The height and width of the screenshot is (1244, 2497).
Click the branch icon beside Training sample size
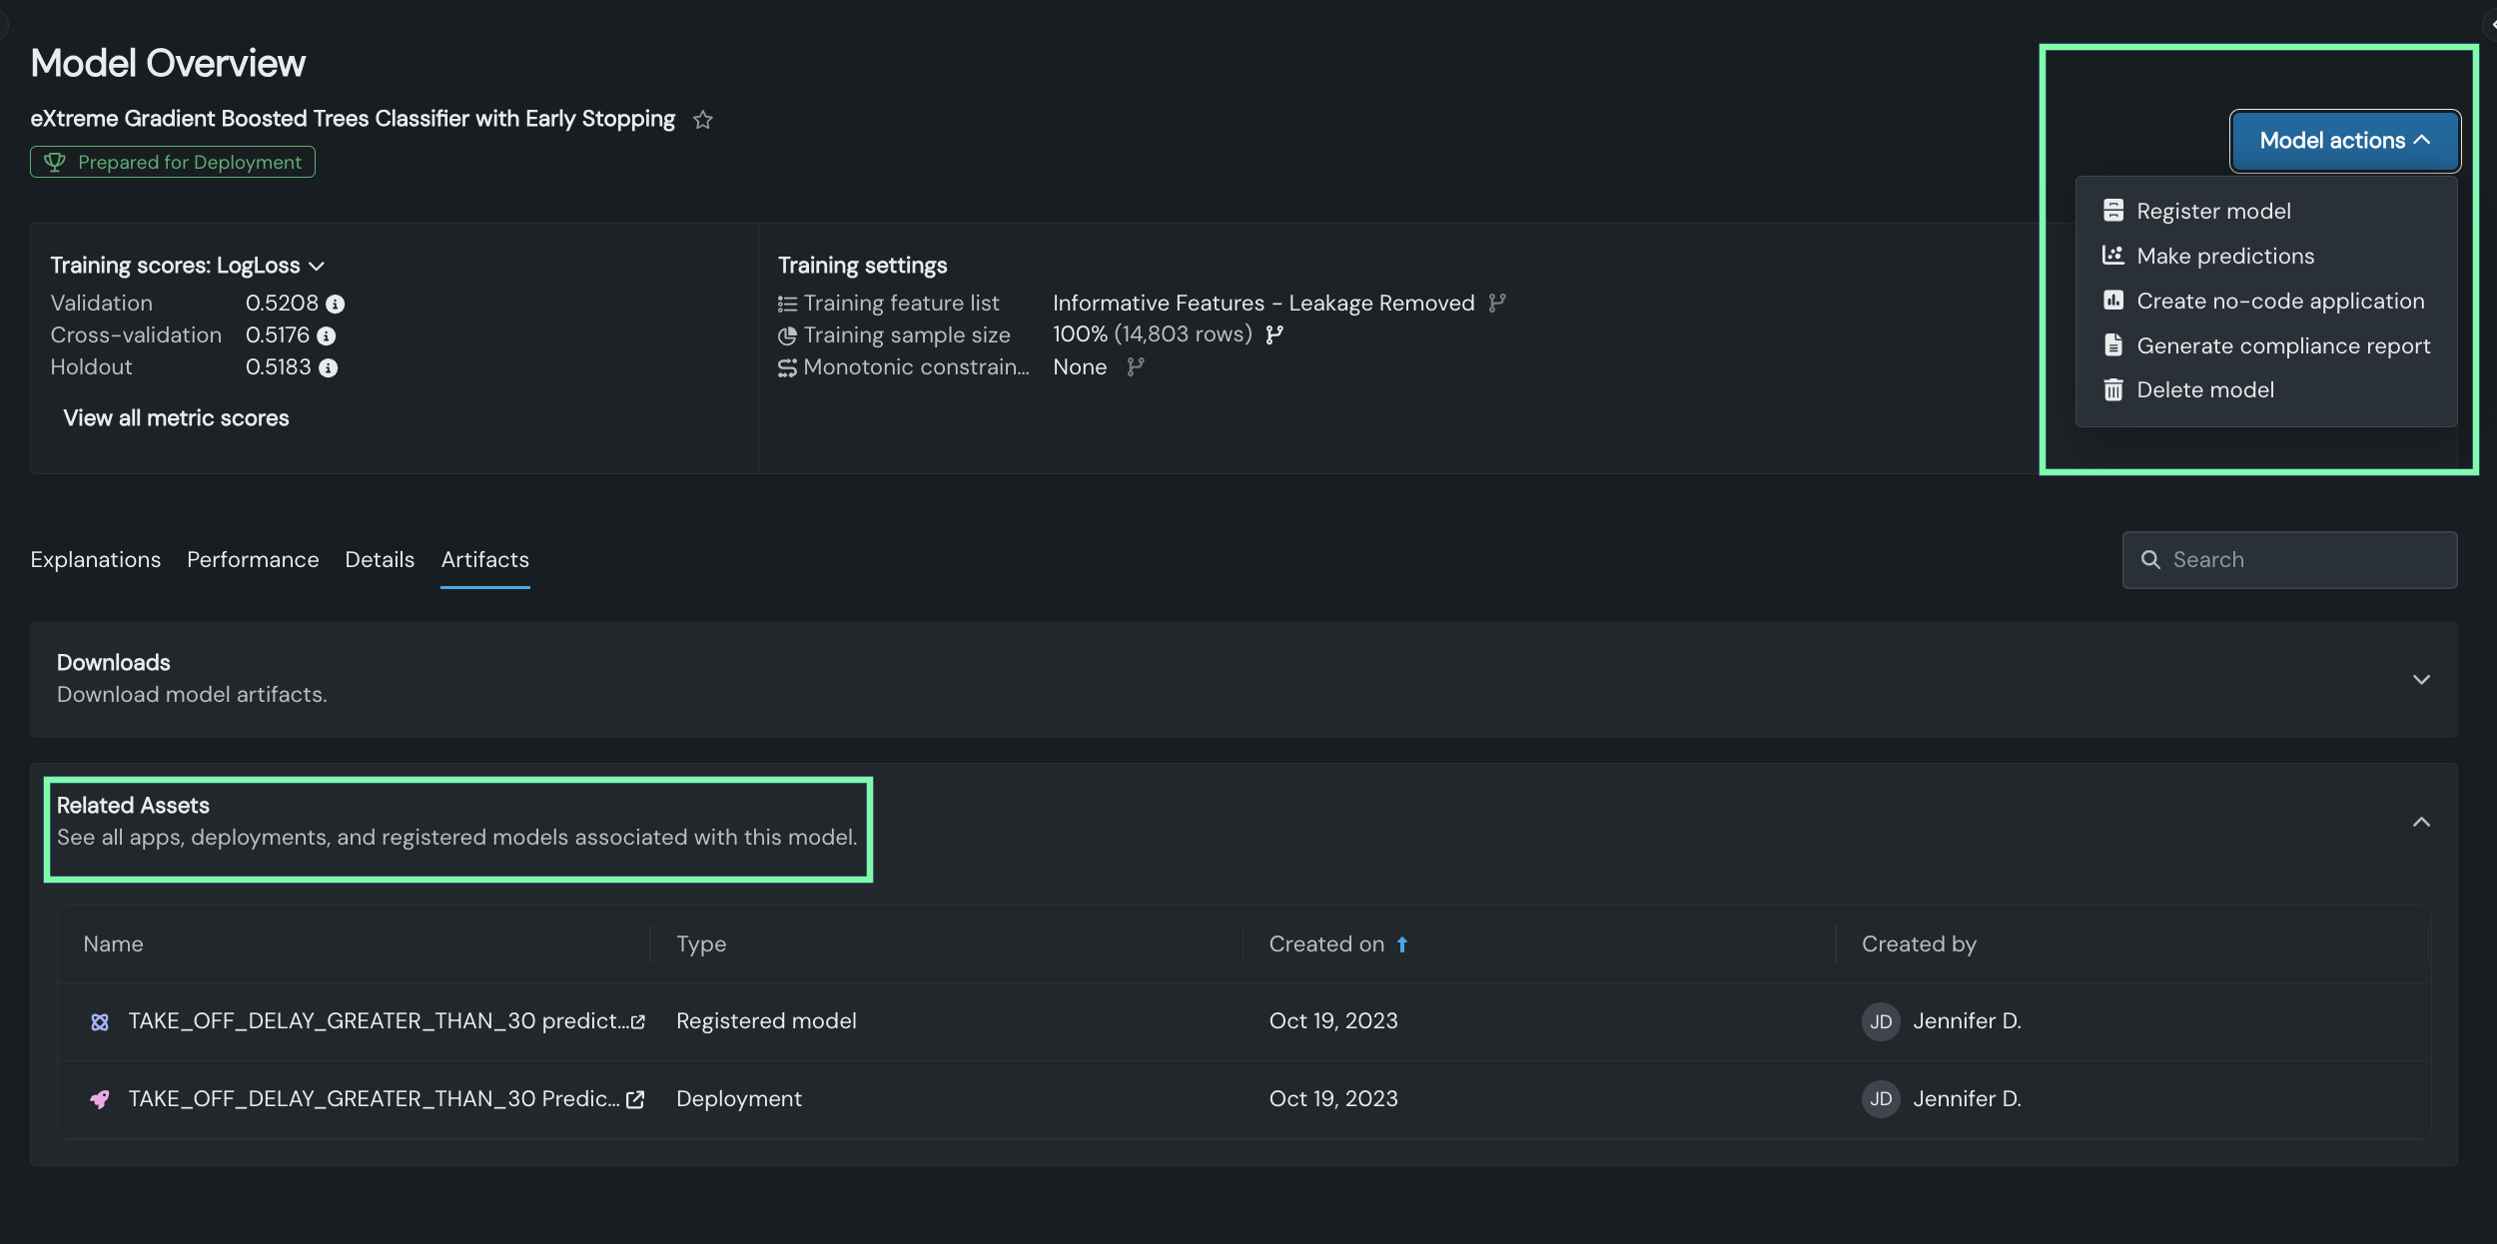coord(1274,334)
